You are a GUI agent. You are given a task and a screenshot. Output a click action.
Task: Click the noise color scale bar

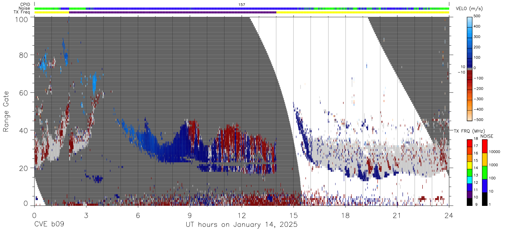484,172
